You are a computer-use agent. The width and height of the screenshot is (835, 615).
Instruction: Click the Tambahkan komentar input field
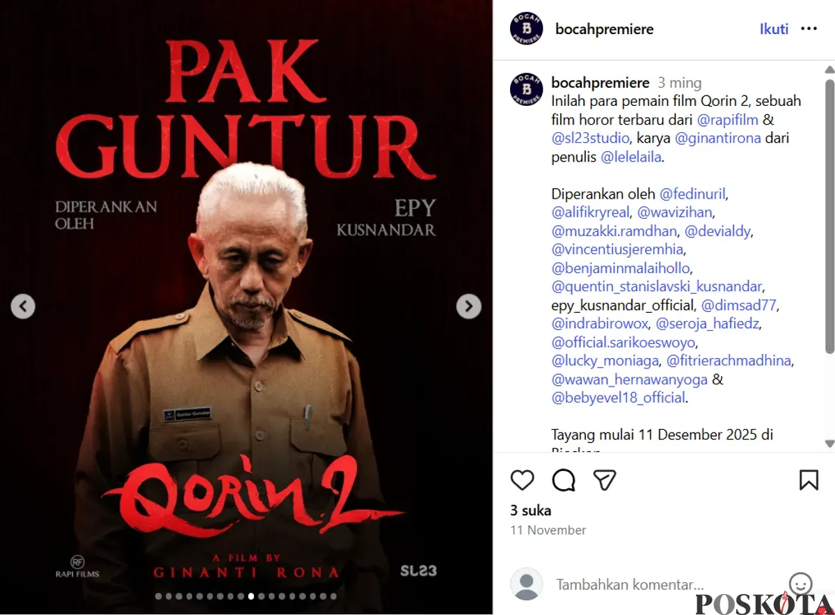(x=630, y=584)
